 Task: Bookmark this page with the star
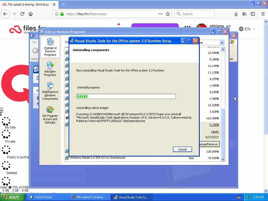point(168,14)
